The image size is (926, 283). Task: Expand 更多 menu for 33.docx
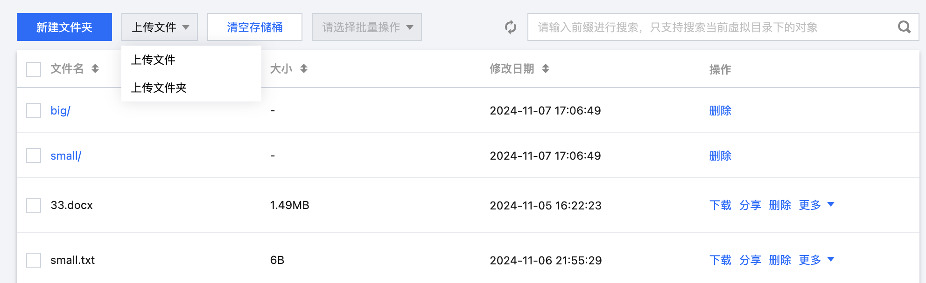pyautogui.click(x=816, y=205)
